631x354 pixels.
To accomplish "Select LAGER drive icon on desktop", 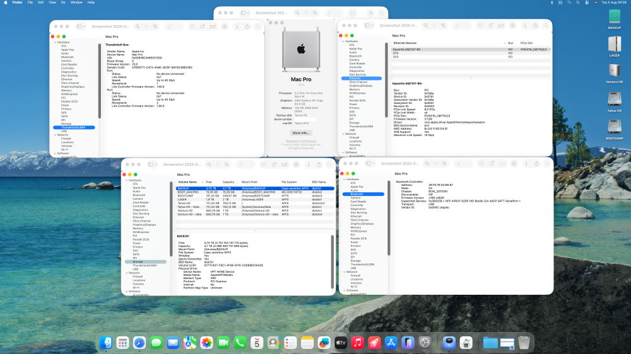I will click(615, 46).
